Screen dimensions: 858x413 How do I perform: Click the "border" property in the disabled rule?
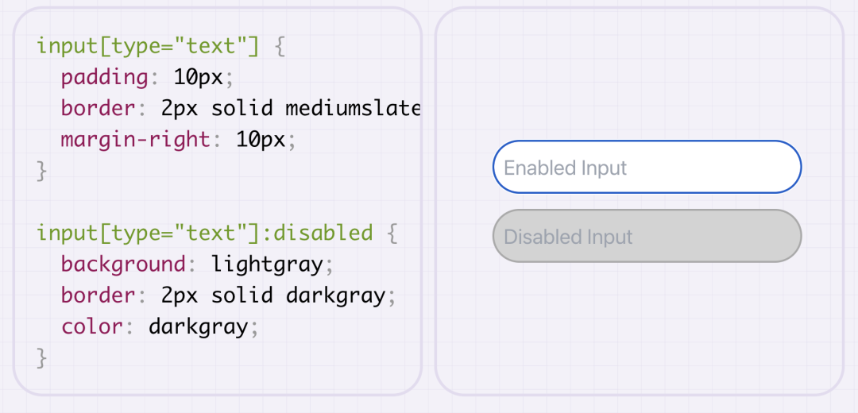pos(98,295)
